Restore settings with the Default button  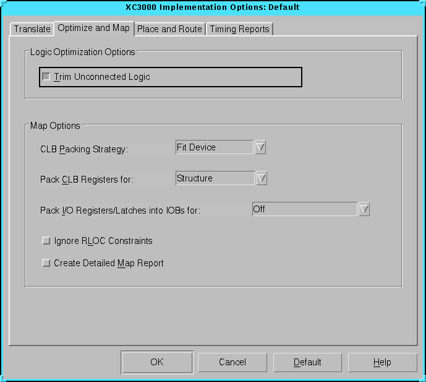pos(307,362)
